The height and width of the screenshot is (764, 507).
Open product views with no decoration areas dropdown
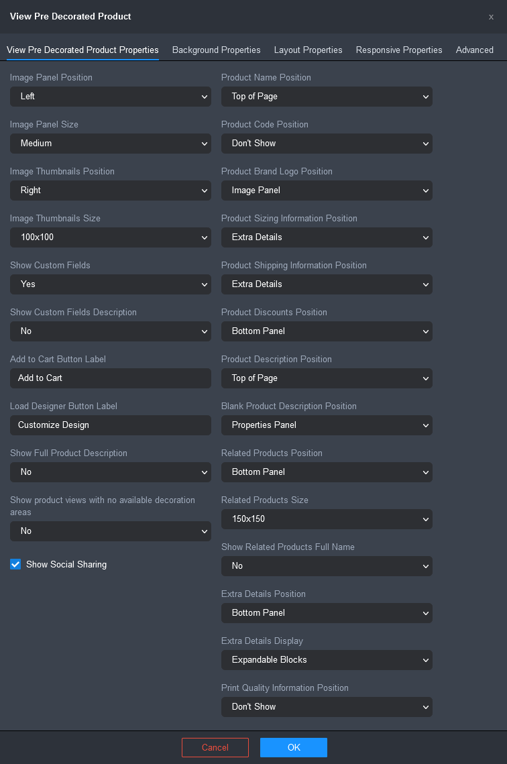111,531
